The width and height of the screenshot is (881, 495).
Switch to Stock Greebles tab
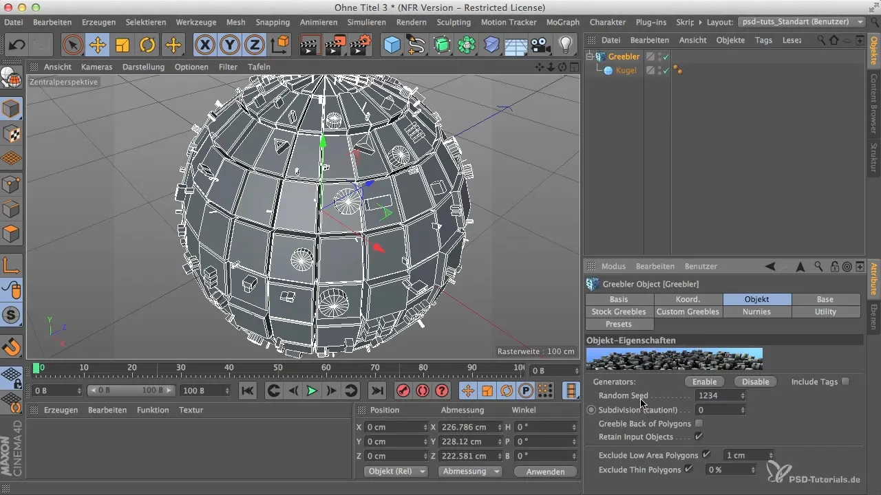(x=619, y=311)
